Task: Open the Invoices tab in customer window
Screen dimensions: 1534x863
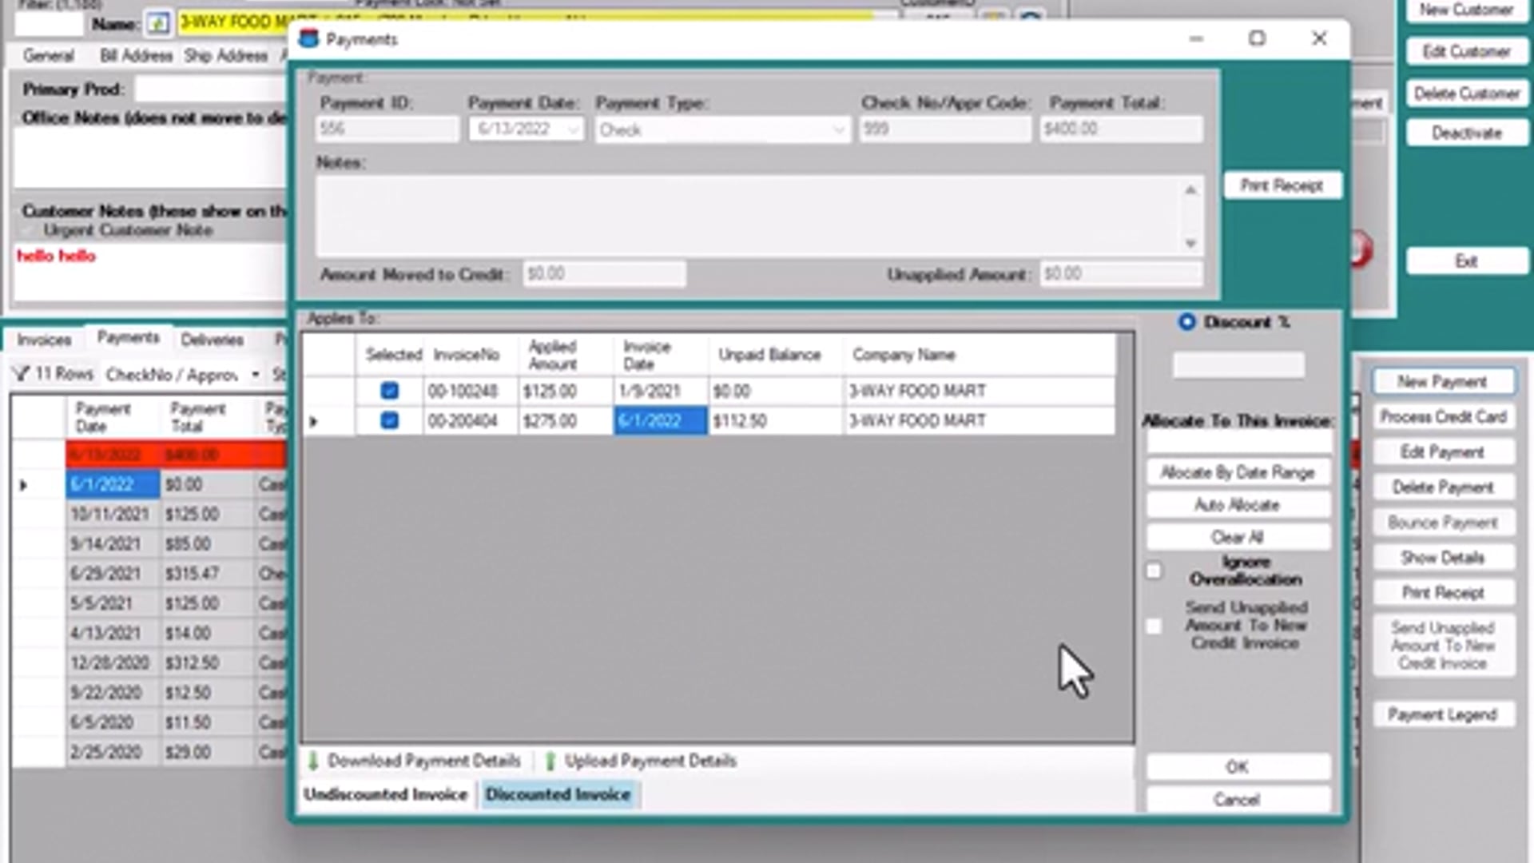Action: 44,340
